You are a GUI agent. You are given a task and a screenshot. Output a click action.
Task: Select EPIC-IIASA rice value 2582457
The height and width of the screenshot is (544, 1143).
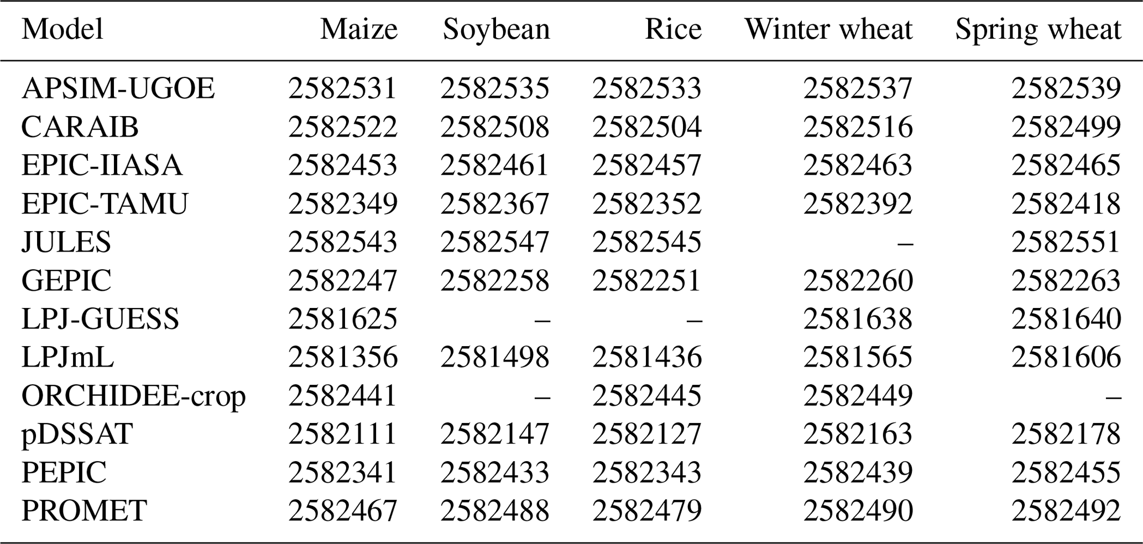click(x=646, y=165)
